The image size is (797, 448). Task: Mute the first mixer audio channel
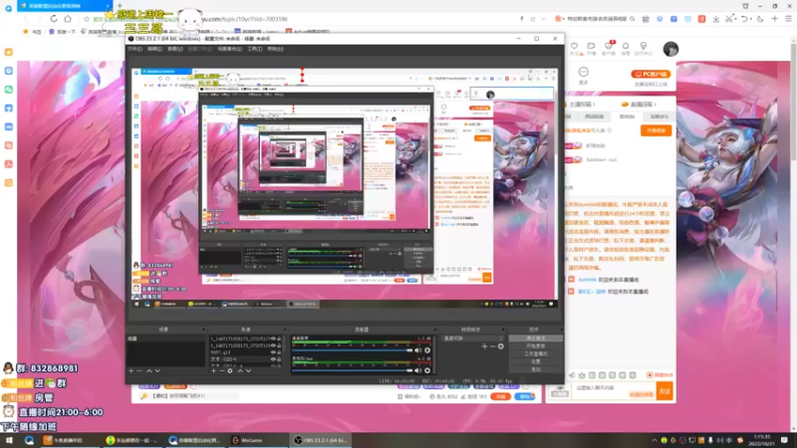pos(417,350)
